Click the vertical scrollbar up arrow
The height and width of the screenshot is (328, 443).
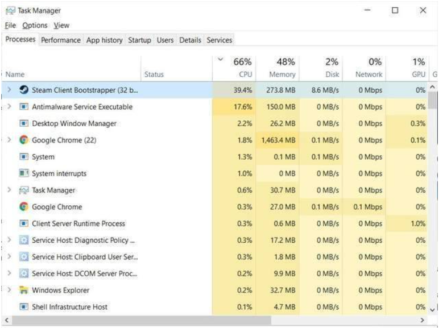(x=433, y=87)
